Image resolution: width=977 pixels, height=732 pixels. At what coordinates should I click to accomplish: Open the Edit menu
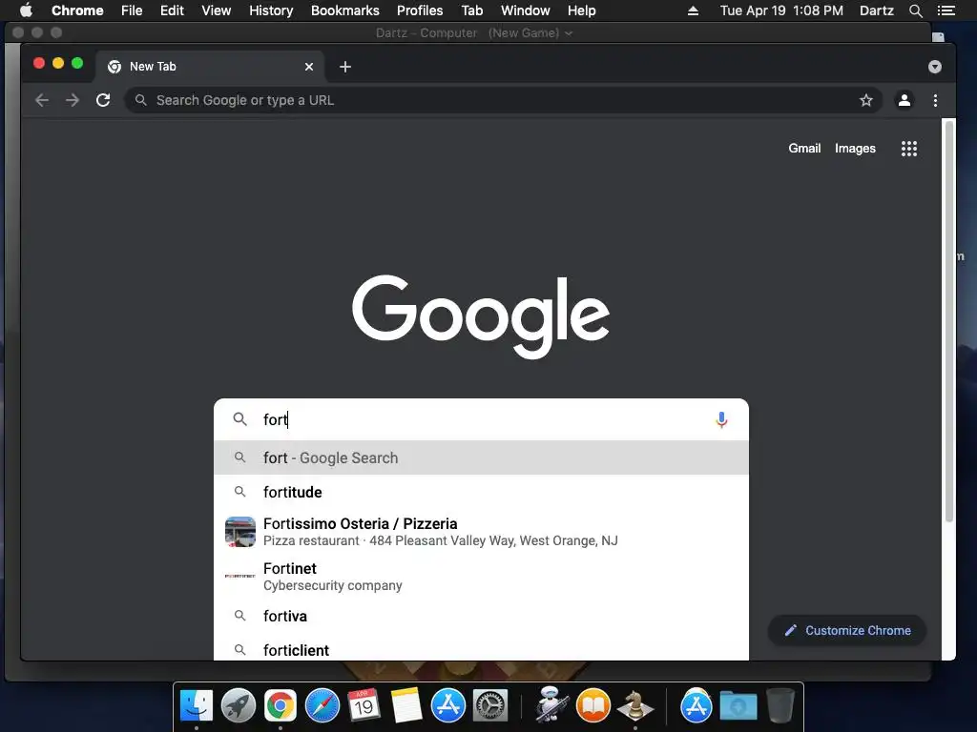click(x=172, y=10)
